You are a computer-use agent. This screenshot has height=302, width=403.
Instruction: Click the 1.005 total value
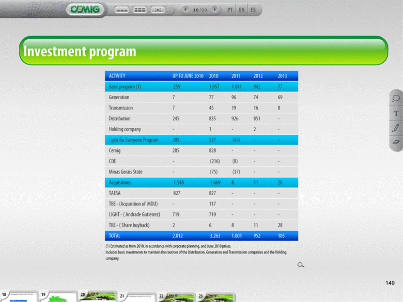(237, 236)
